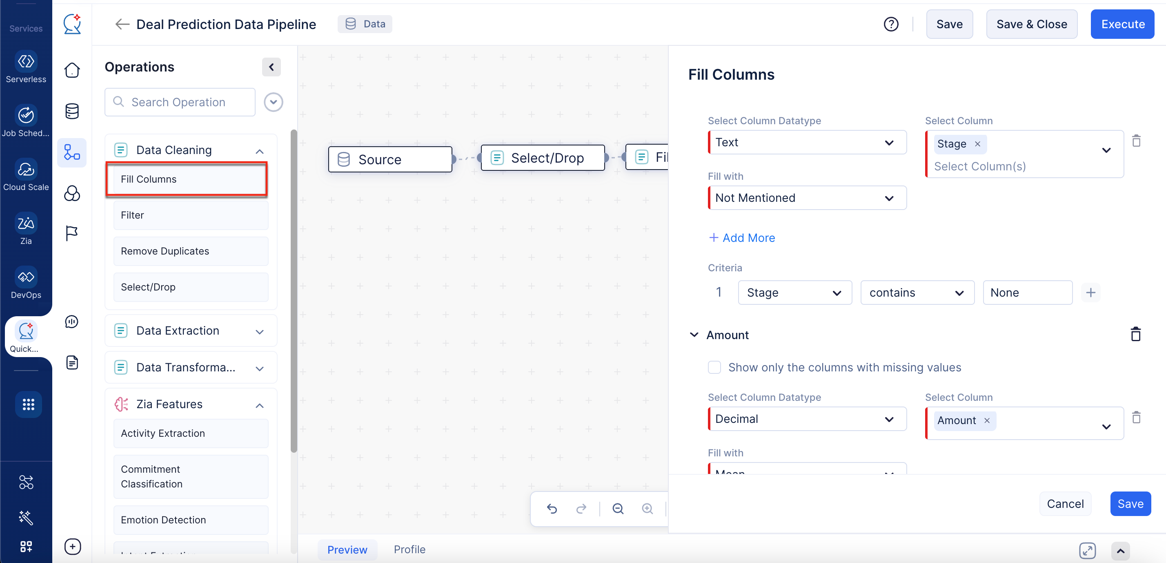Open the Decimal column datatype dropdown
Screen dimensions: 1166x563
807,419
